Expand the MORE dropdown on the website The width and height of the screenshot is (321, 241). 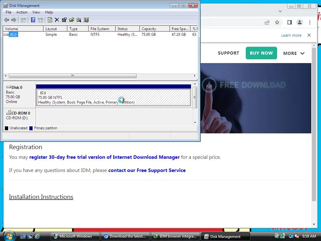[x=294, y=53]
